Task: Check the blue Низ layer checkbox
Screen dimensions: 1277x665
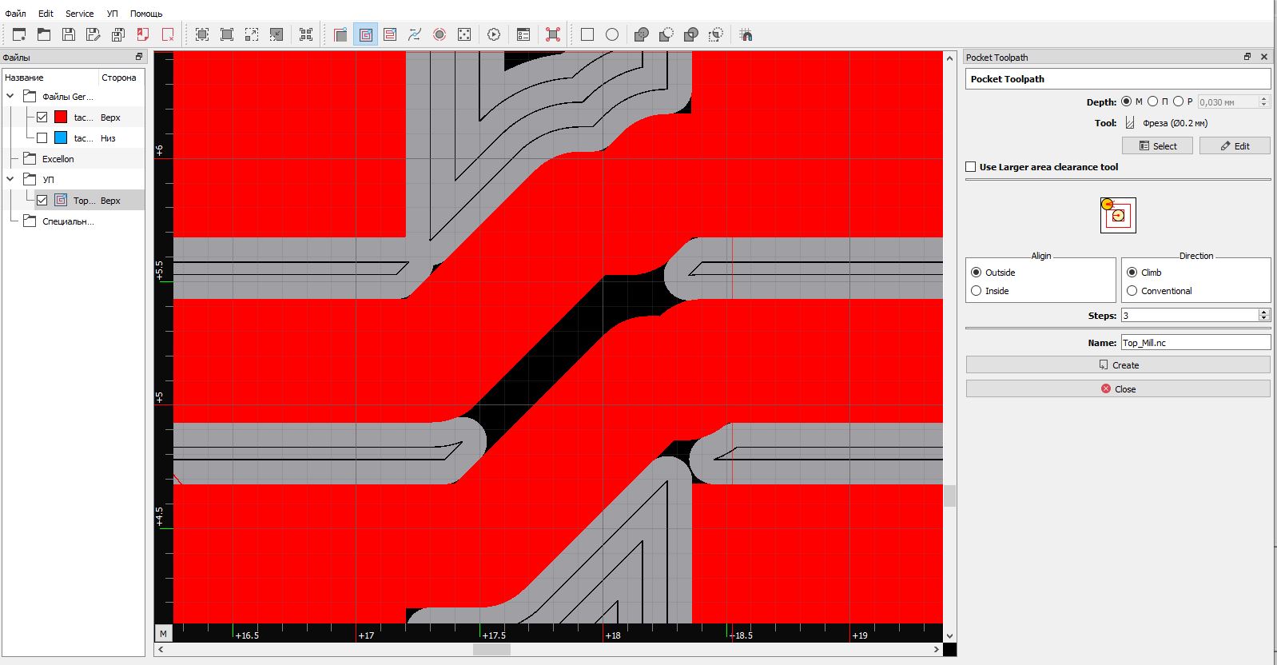Action: (42, 138)
